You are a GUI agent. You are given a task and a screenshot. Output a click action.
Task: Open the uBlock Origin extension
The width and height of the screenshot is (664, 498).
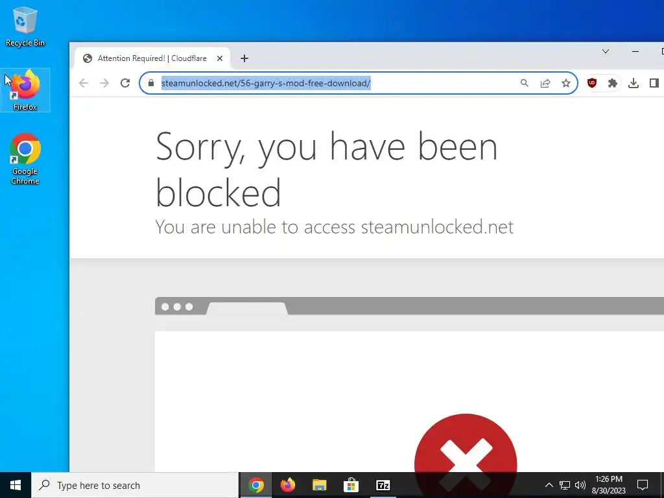592,83
